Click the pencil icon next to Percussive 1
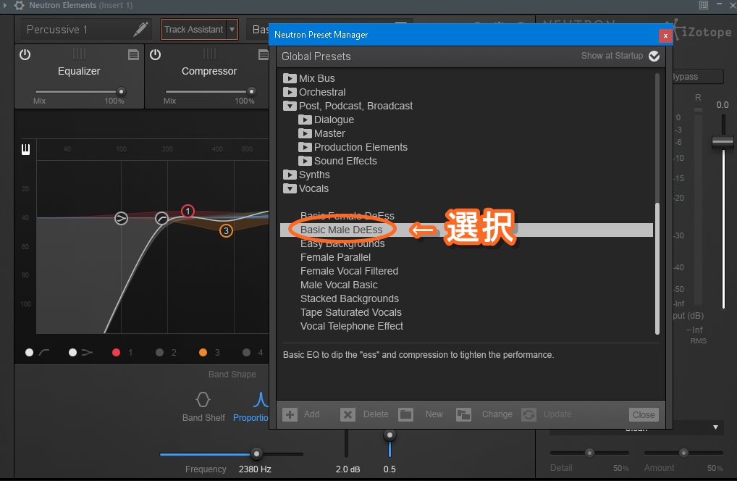 (x=141, y=30)
